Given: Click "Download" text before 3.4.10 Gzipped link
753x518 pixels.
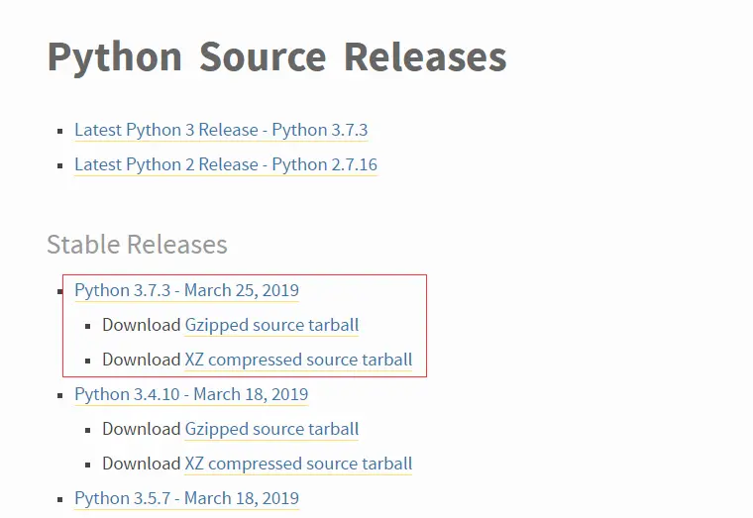Looking at the screenshot, I should click(141, 429).
